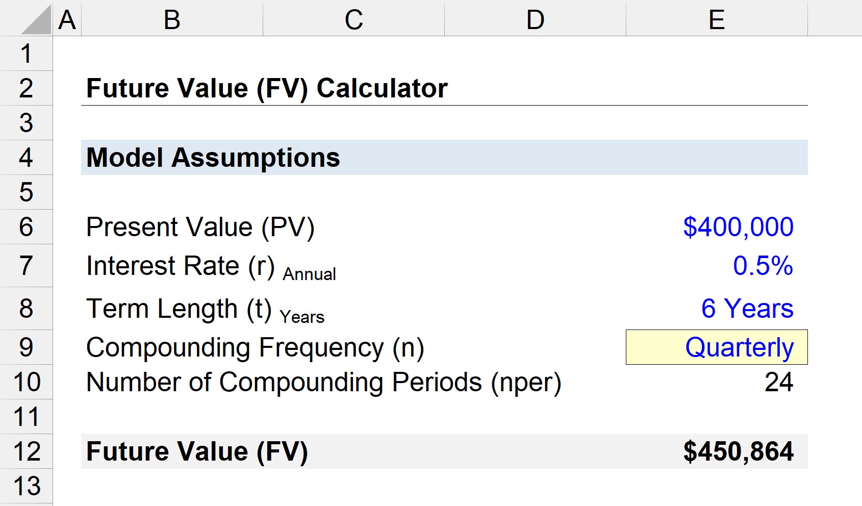The width and height of the screenshot is (862, 506).
Task: Open the Quarterly compounding frequency cell
Action: click(x=717, y=347)
